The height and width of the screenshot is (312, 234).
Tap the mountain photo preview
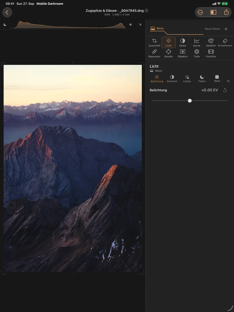coord(73,168)
